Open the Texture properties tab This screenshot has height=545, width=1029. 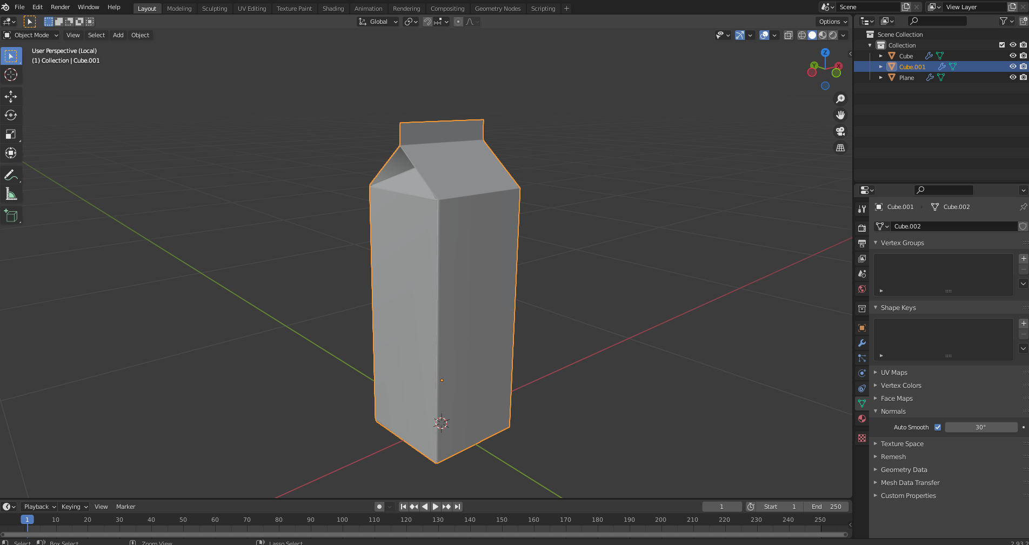pos(862,438)
